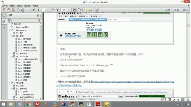The height and width of the screenshot is (107, 191).
Task: Select the 课程介绍 bookmark
Action: 17,24
